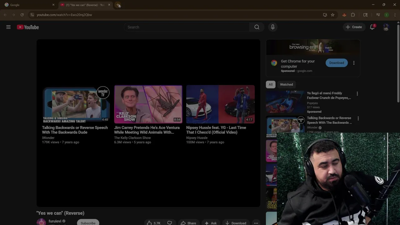This screenshot has height=225, width=400.
Task: Open The Kelly Clarkson Show channel name
Action: 132,138
